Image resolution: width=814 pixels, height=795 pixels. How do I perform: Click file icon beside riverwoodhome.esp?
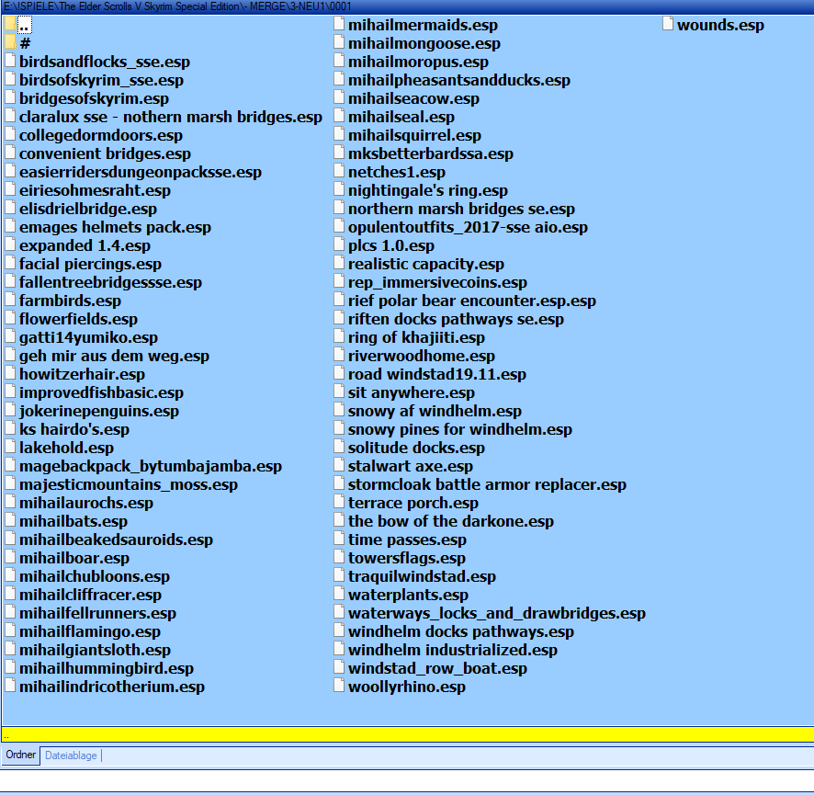(339, 355)
